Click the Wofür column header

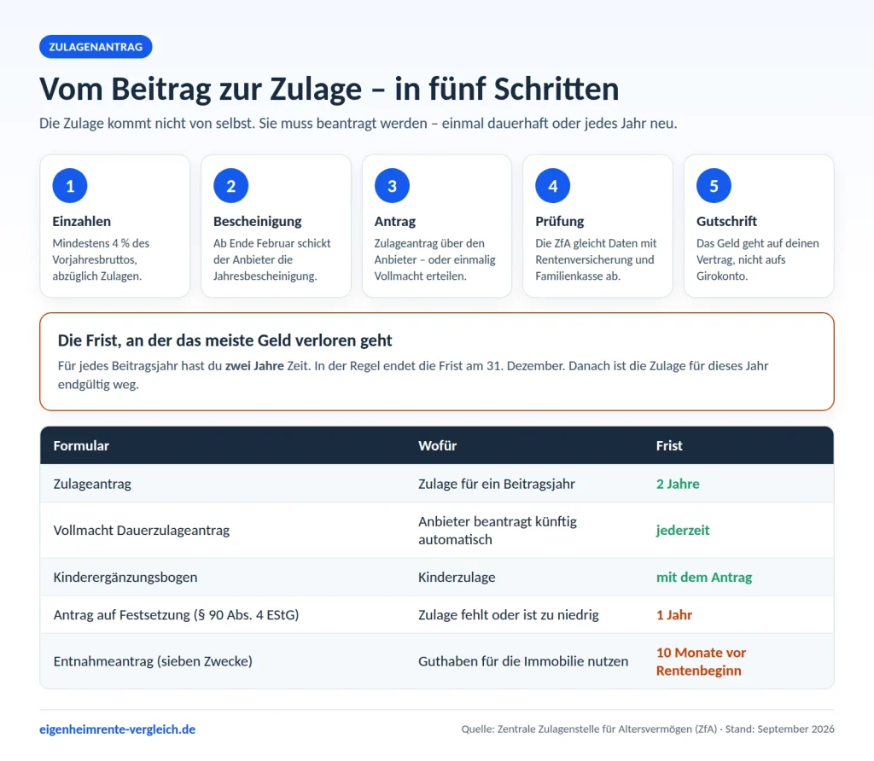click(438, 445)
